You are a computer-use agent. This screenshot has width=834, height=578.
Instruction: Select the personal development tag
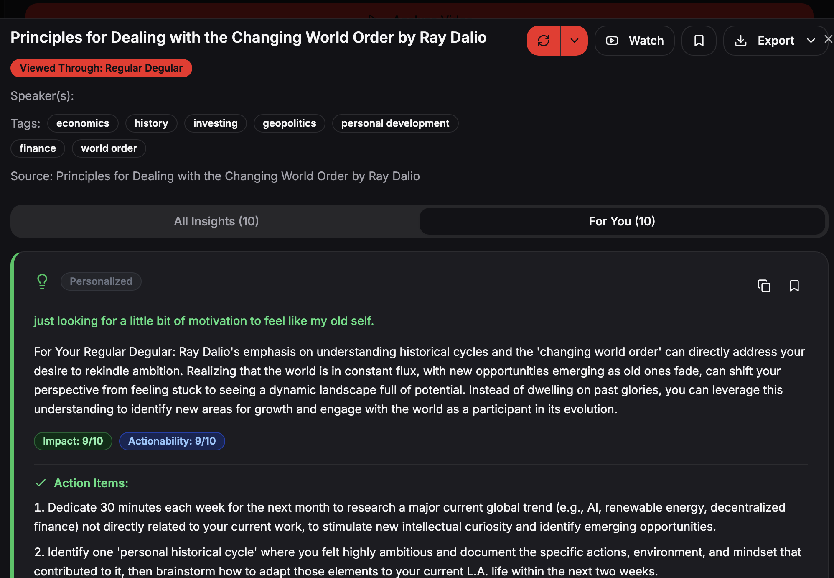pyautogui.click(x=395, y=123)
